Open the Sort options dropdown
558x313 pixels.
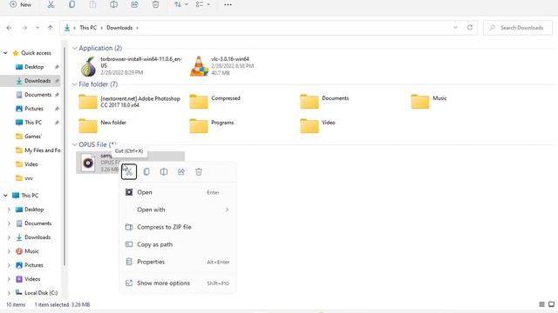point(180,4)
